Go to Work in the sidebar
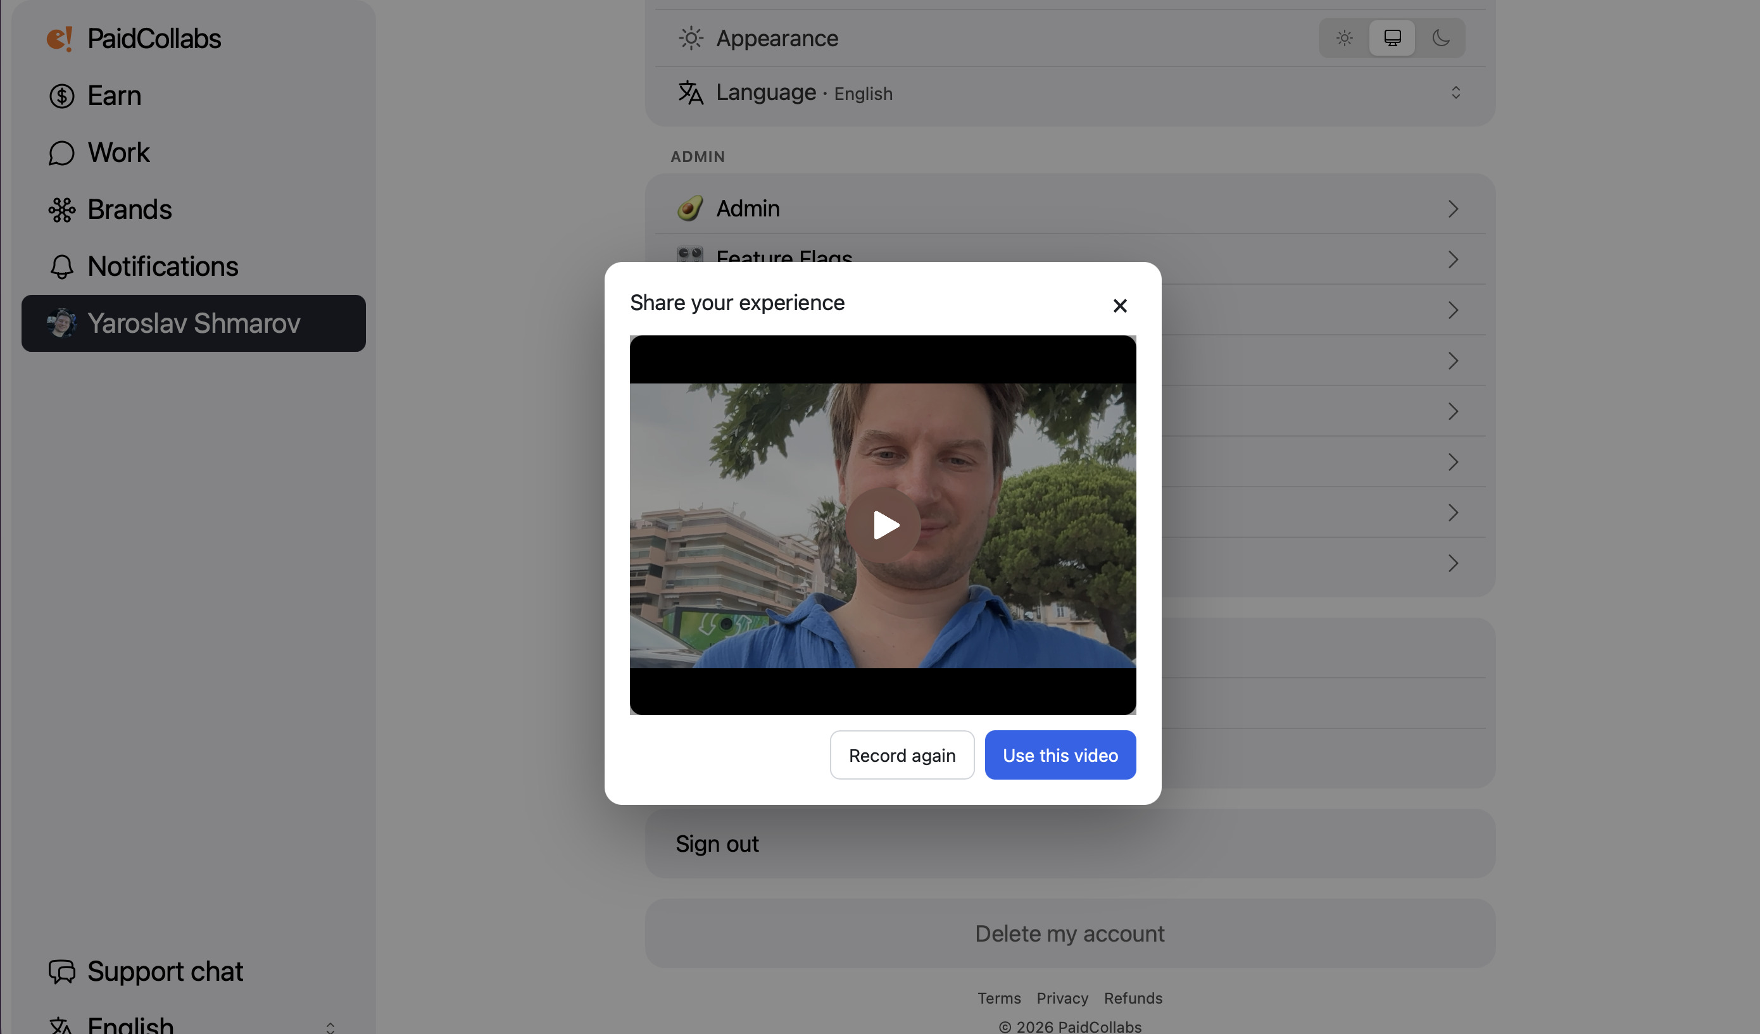The height and width of the screenshot is (1034, 1760). [x=194, y=153]
